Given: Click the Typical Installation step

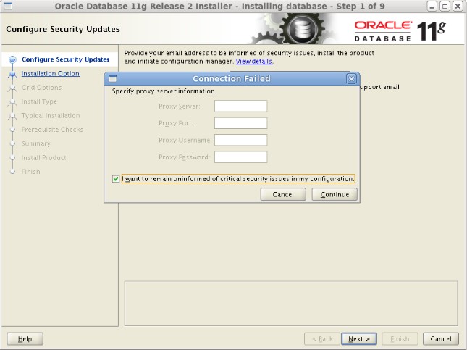Looking at the screenshot, I should click(x=51, y=115).
